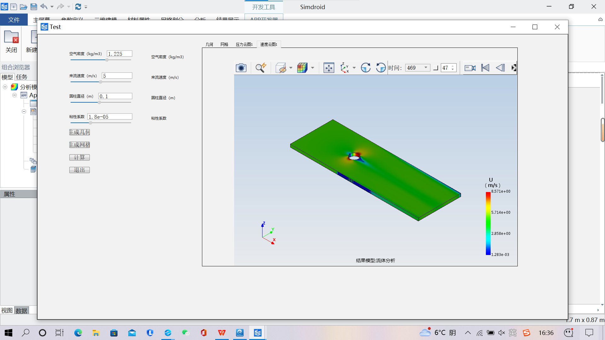Click the hide-objects box icon in viewer toolbar

(x=281, y=68)
